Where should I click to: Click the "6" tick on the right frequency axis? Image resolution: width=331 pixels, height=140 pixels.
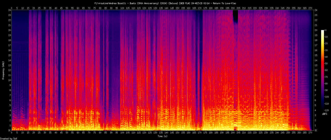[315, 100]
